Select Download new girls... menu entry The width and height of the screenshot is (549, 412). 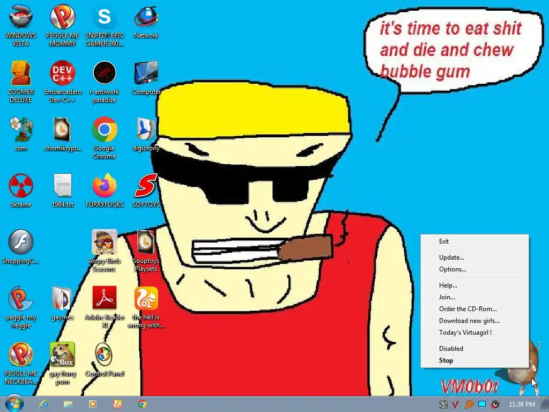(x=475, y=321)
